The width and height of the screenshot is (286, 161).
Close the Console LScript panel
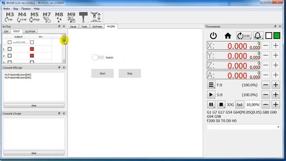click(64, 113)
